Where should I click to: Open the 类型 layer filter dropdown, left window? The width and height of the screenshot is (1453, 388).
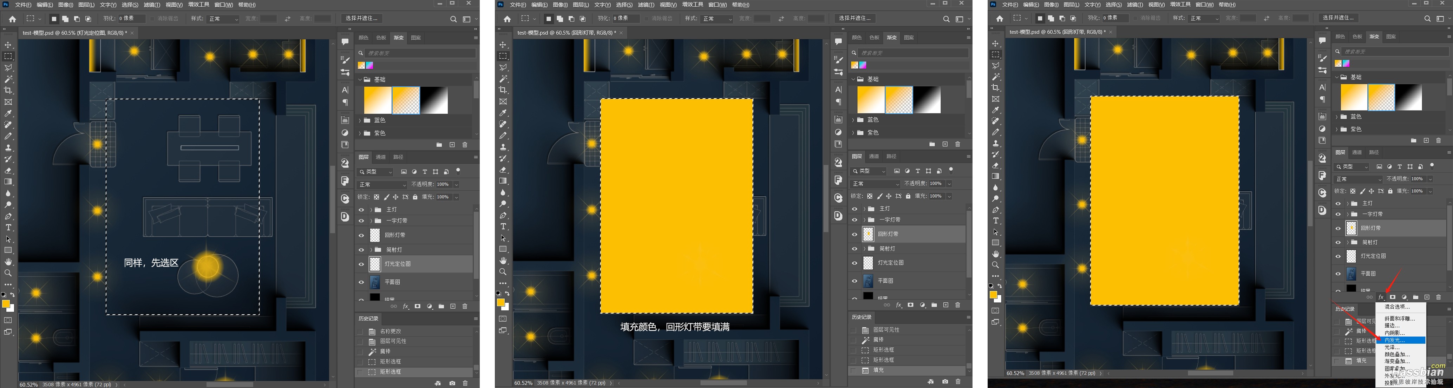(x=376, y=171)
